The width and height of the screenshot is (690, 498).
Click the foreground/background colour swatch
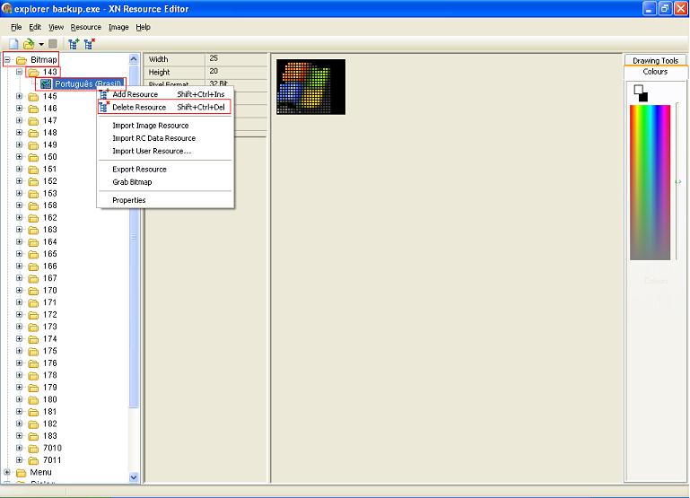click(x=641, y=93)
